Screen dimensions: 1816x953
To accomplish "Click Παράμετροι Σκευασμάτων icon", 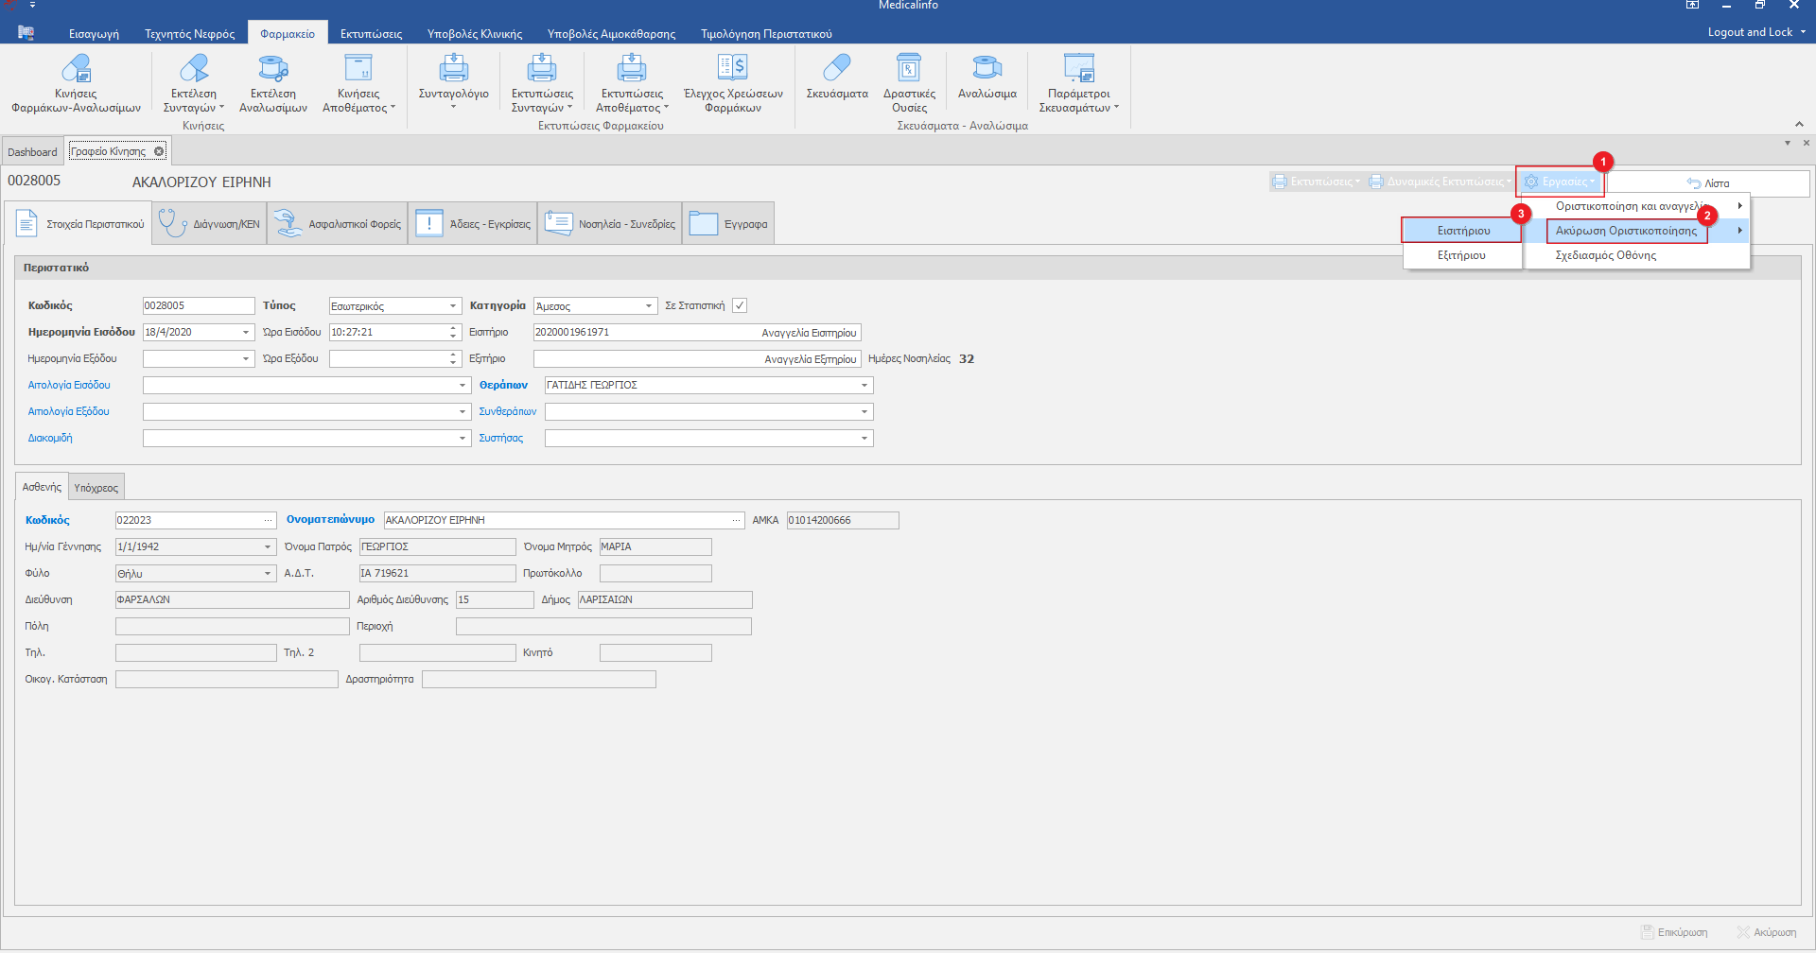I will point(1078,69).
